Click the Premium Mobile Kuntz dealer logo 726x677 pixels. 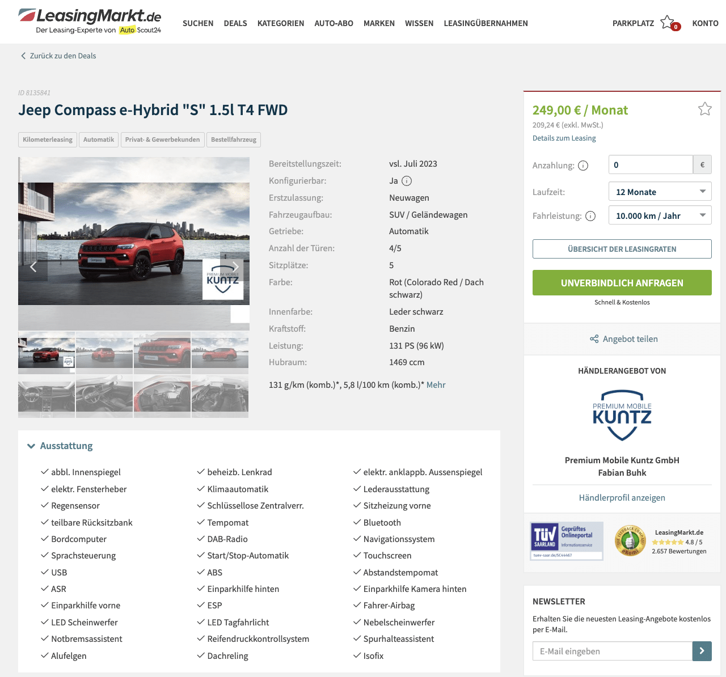point(622,415)
